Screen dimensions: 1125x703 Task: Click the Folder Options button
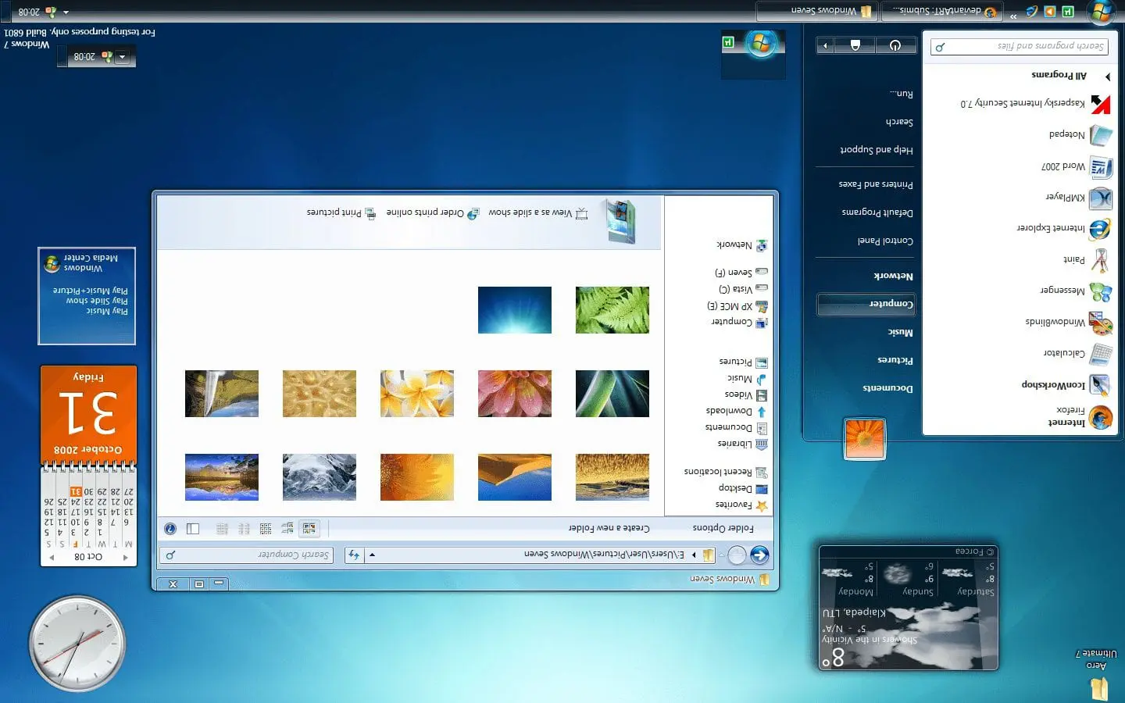coord(723,529)
